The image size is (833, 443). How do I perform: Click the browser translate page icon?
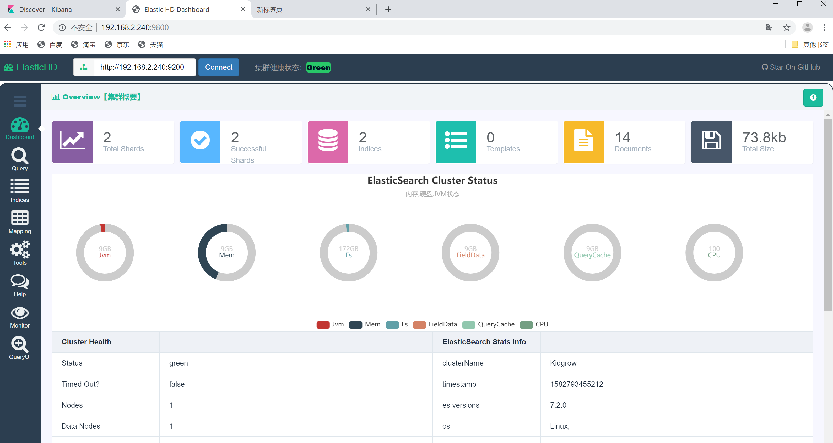[770, 27]
